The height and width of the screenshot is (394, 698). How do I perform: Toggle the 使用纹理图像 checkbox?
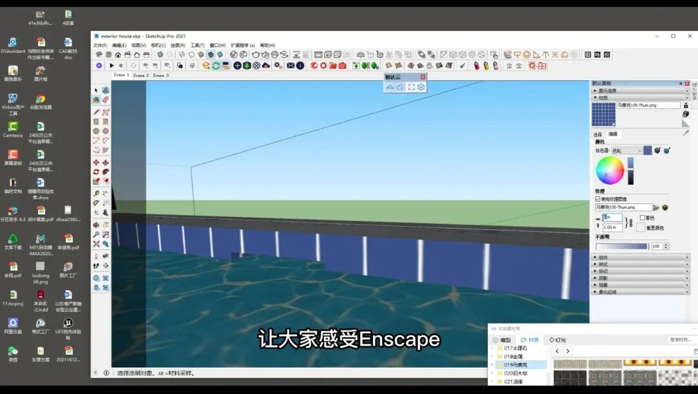[x=598, y=199]
